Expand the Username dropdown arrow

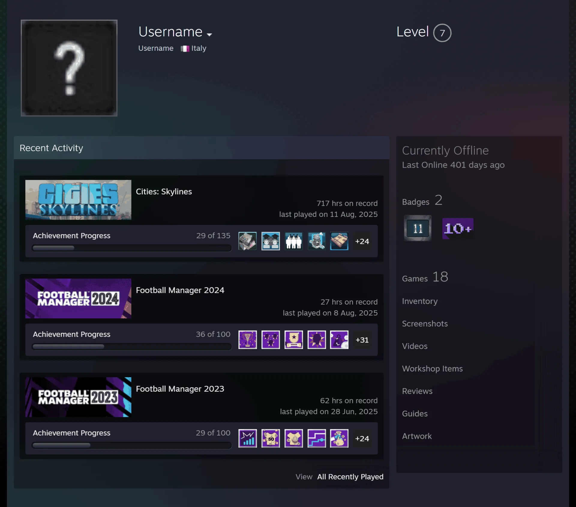tap(209, 35)
